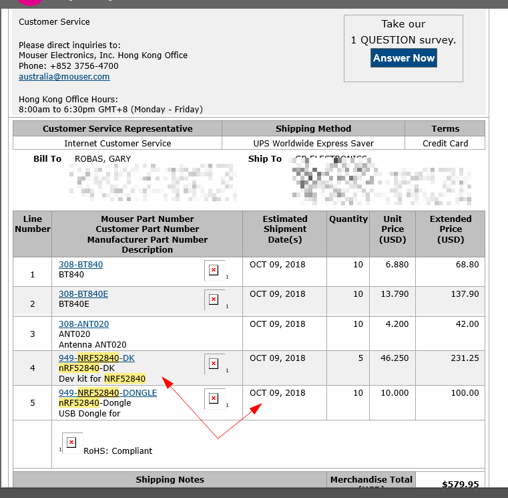The image size is (508, 498).
Task: Click the 'Shipping Notes' header
Action: [170, 479]
